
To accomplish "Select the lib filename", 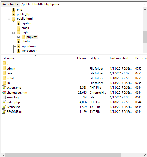I will pos(8,83).
